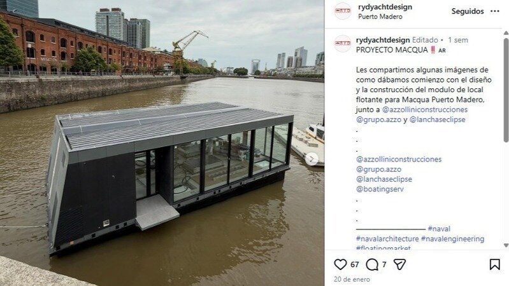Open rydyachtdesign username in post header

(x=385, y=7)
